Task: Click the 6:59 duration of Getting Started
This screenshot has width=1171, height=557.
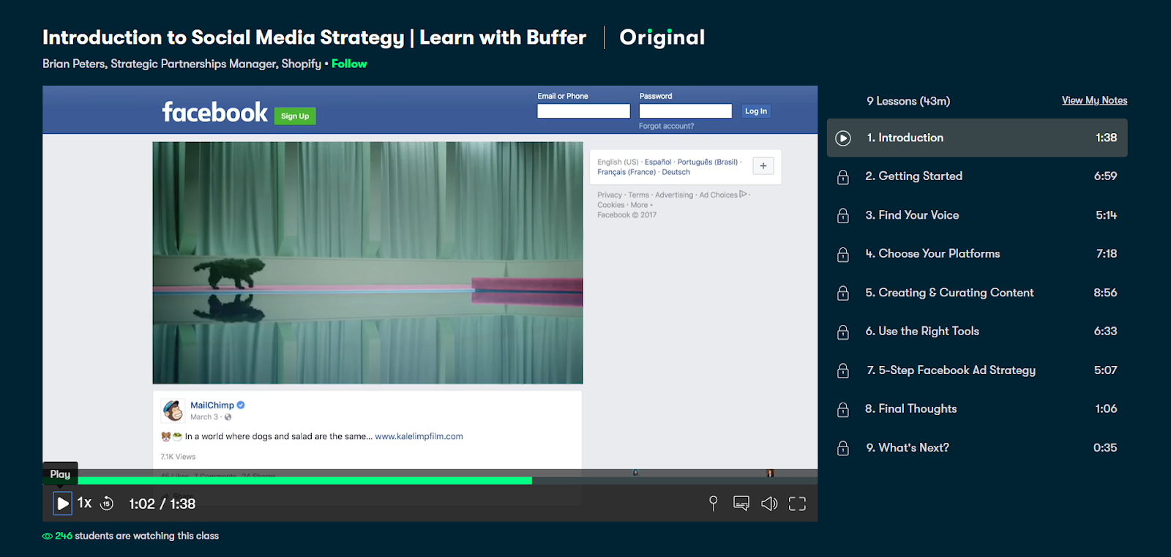Action: [1105, 176]
